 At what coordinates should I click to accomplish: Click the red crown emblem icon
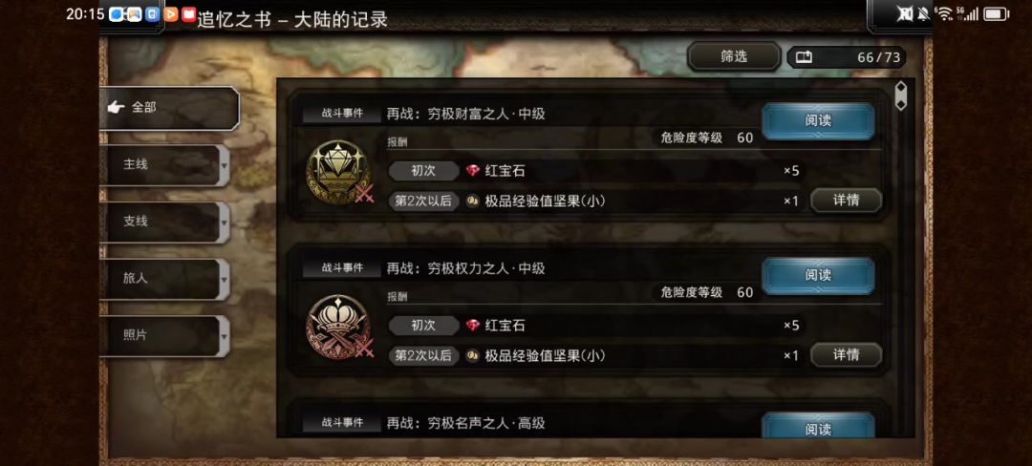(x=338, y=327)
